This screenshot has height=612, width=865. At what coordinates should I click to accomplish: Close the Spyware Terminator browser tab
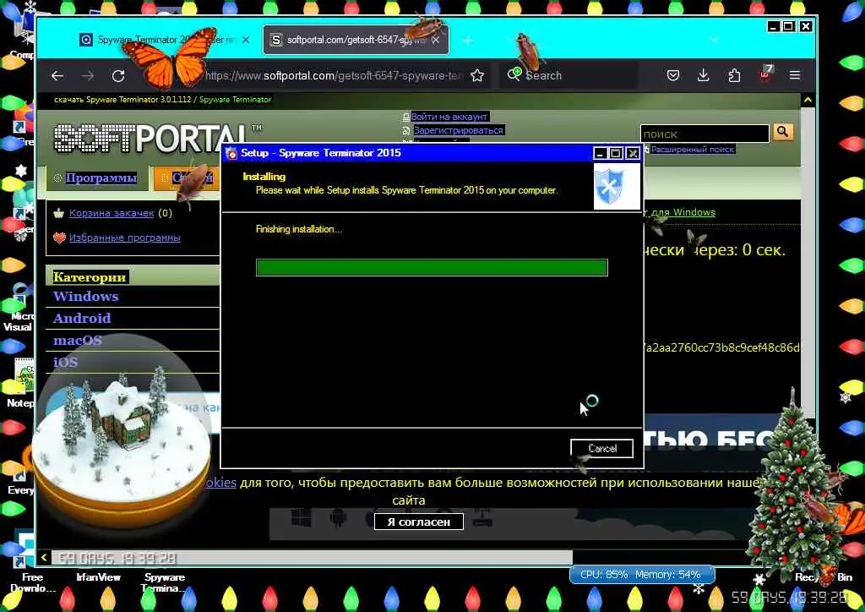[246, 40]
